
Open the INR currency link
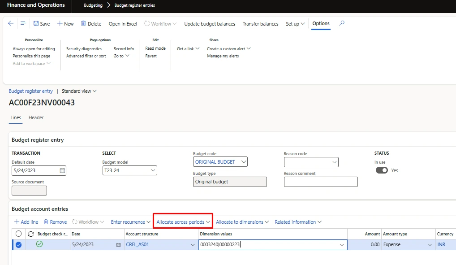tap(441, 245)
